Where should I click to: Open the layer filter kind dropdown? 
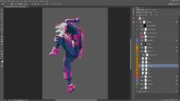140,10
